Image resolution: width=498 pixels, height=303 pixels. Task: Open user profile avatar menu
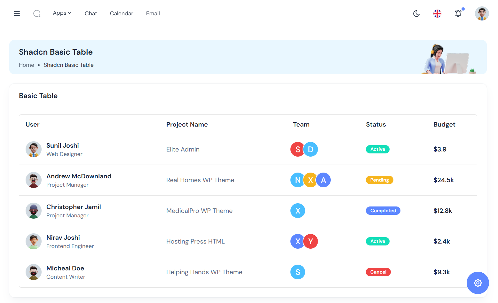(482, 13)
